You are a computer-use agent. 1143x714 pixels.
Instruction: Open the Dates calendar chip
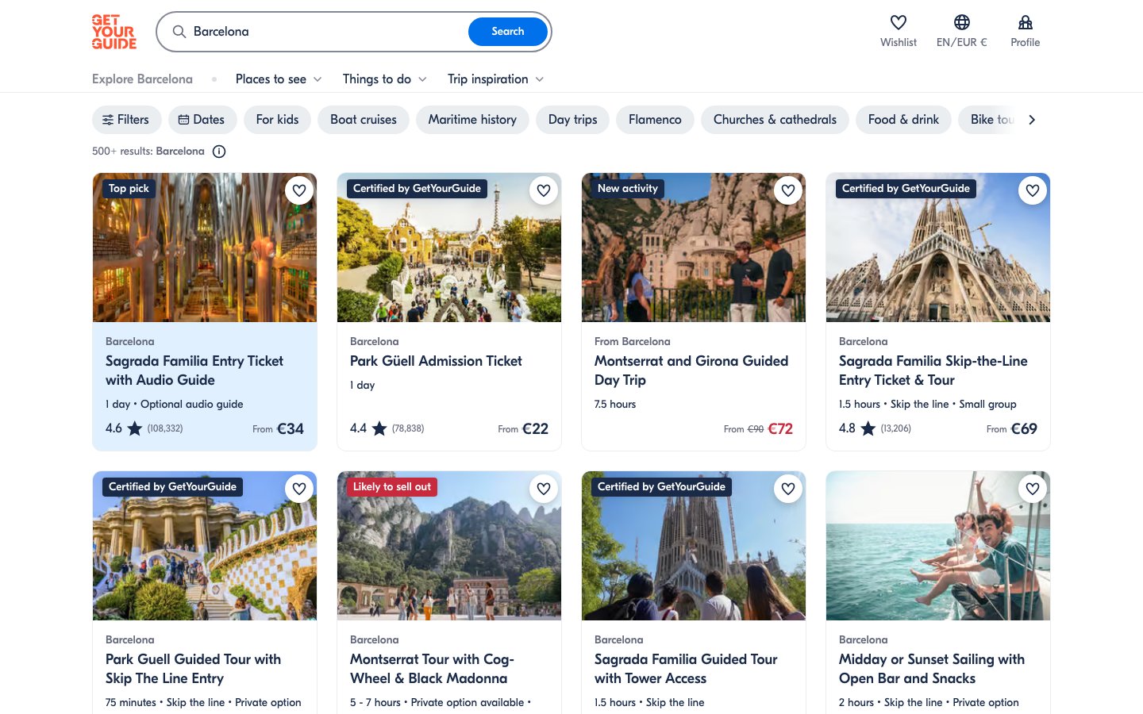[x=202, y=120]
